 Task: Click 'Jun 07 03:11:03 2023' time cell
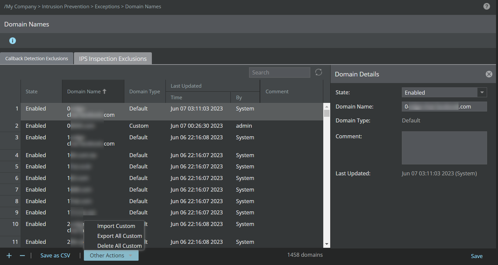197,109
